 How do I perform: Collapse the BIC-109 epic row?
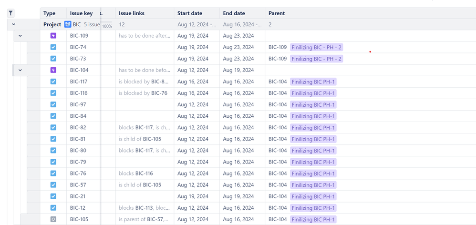[x=20, y=36]
